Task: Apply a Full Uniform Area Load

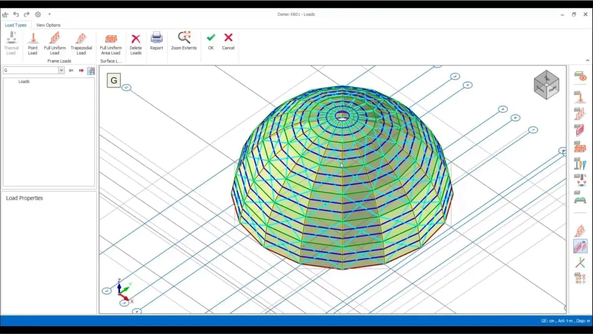Action: (x=110, y=43)
